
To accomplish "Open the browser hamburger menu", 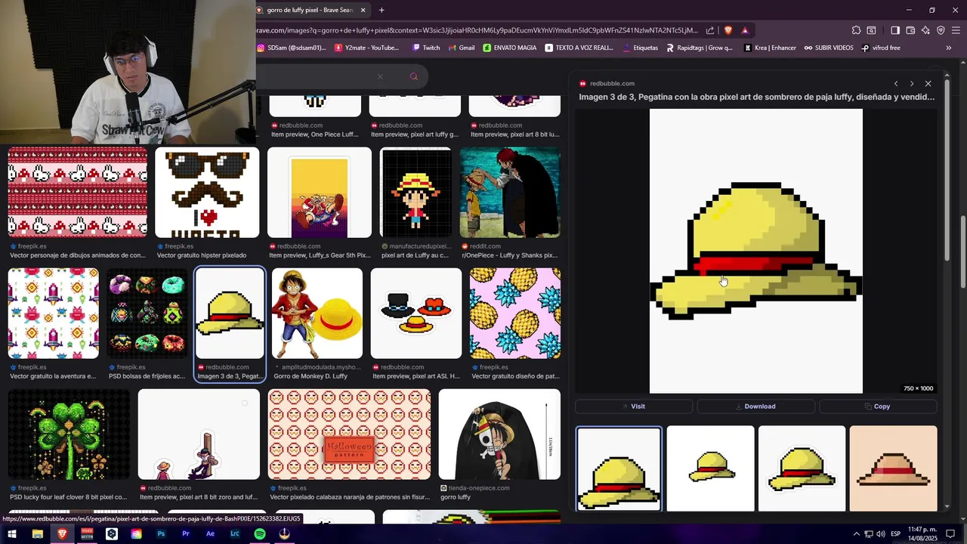I will click(956, 30).
